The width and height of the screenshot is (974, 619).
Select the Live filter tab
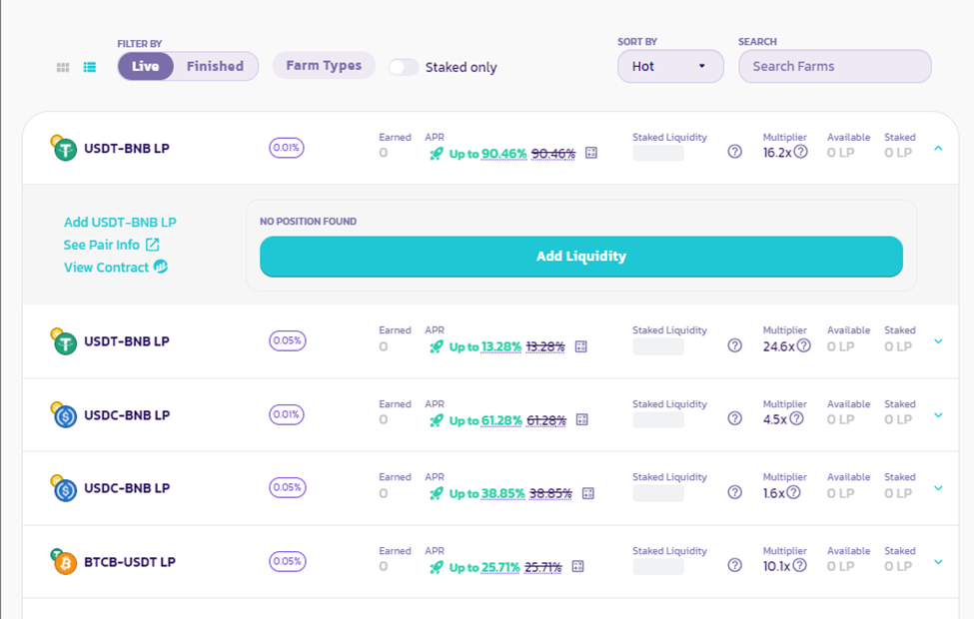click(146, 67)
